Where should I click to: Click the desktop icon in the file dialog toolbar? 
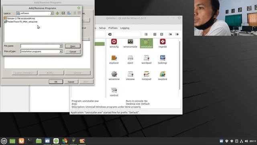point(63,13)
